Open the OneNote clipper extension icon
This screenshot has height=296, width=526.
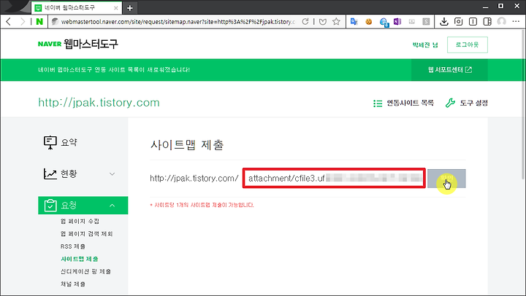click(x=397, y=22)
